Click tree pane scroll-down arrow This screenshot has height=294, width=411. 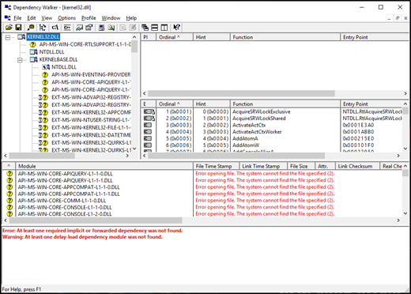coord(134,149)
